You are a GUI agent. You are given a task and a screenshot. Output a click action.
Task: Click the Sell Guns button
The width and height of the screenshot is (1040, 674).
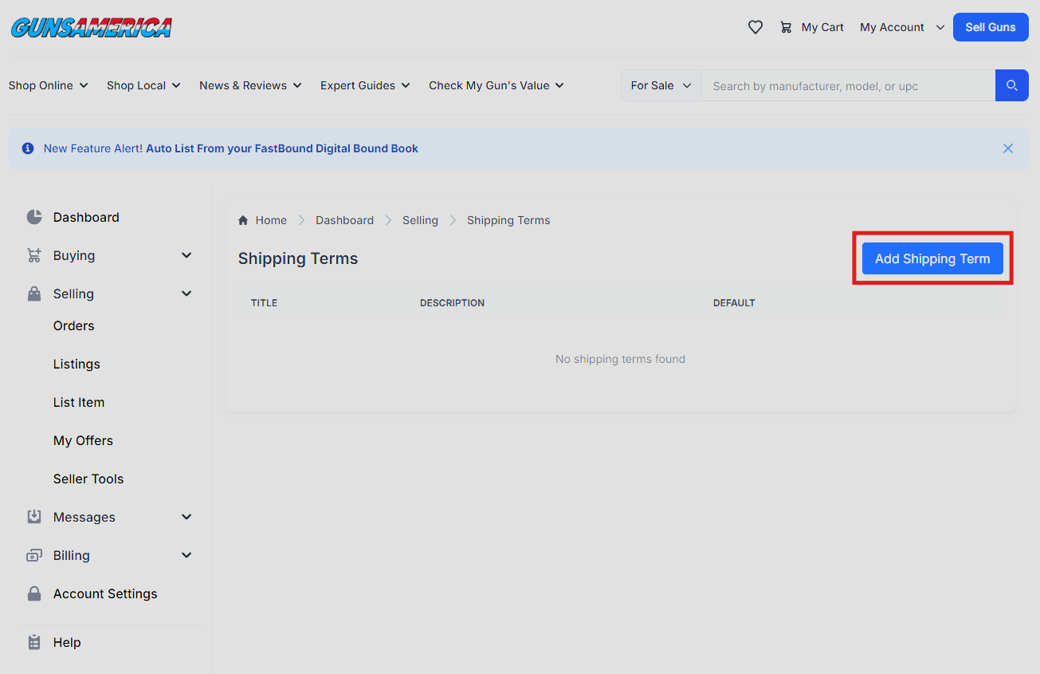pyautogui.click(x=990, y=26)
